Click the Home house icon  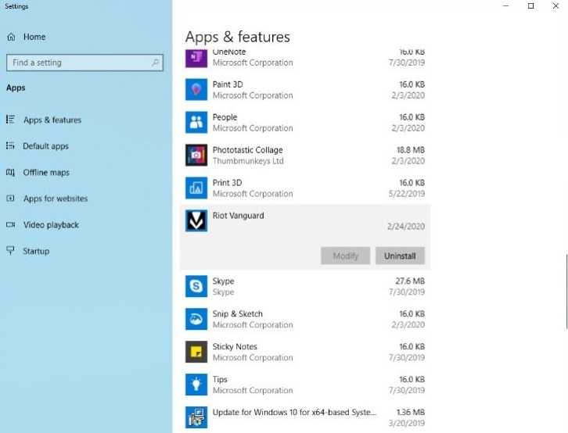click(11, 37)
